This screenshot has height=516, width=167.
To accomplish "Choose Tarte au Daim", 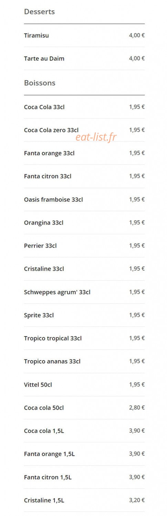I will (84, 58).
